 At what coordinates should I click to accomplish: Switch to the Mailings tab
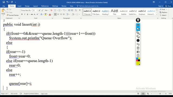55,6
